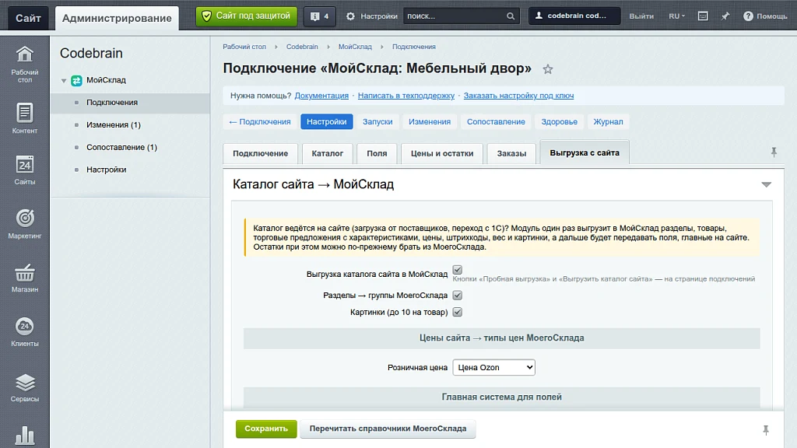
Task: Click Рабочий стол breadcrumb
Action: click(x=244, y=47)
